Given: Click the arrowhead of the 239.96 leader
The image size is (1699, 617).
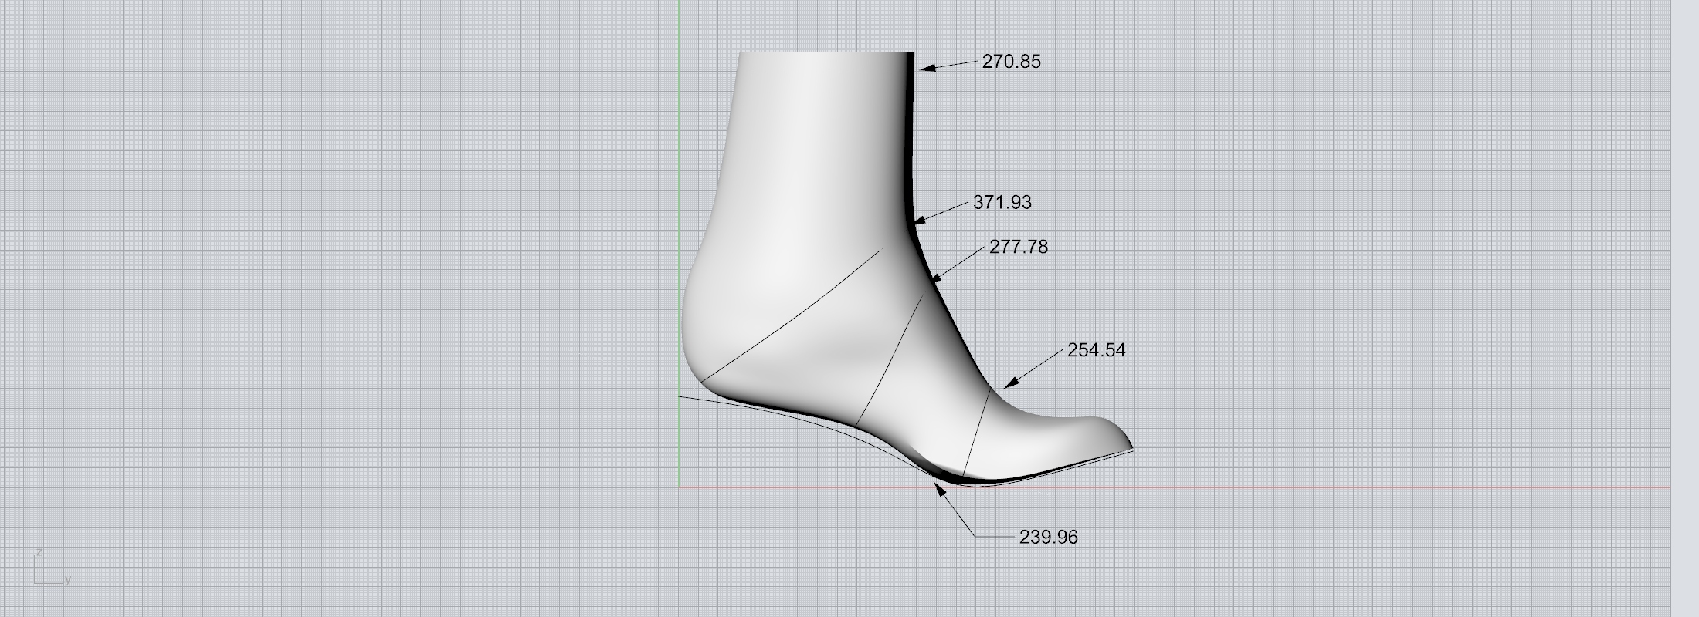Looking at the screenshot, I should [x=941, y=488].
